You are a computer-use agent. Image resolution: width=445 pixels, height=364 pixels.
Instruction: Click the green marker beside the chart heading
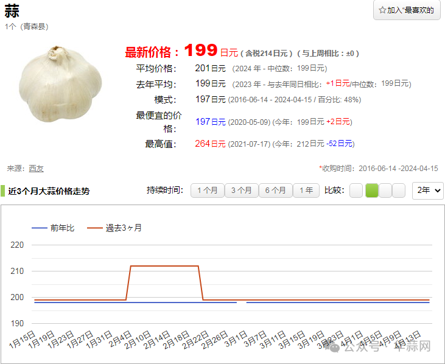(x=3, y=191)
